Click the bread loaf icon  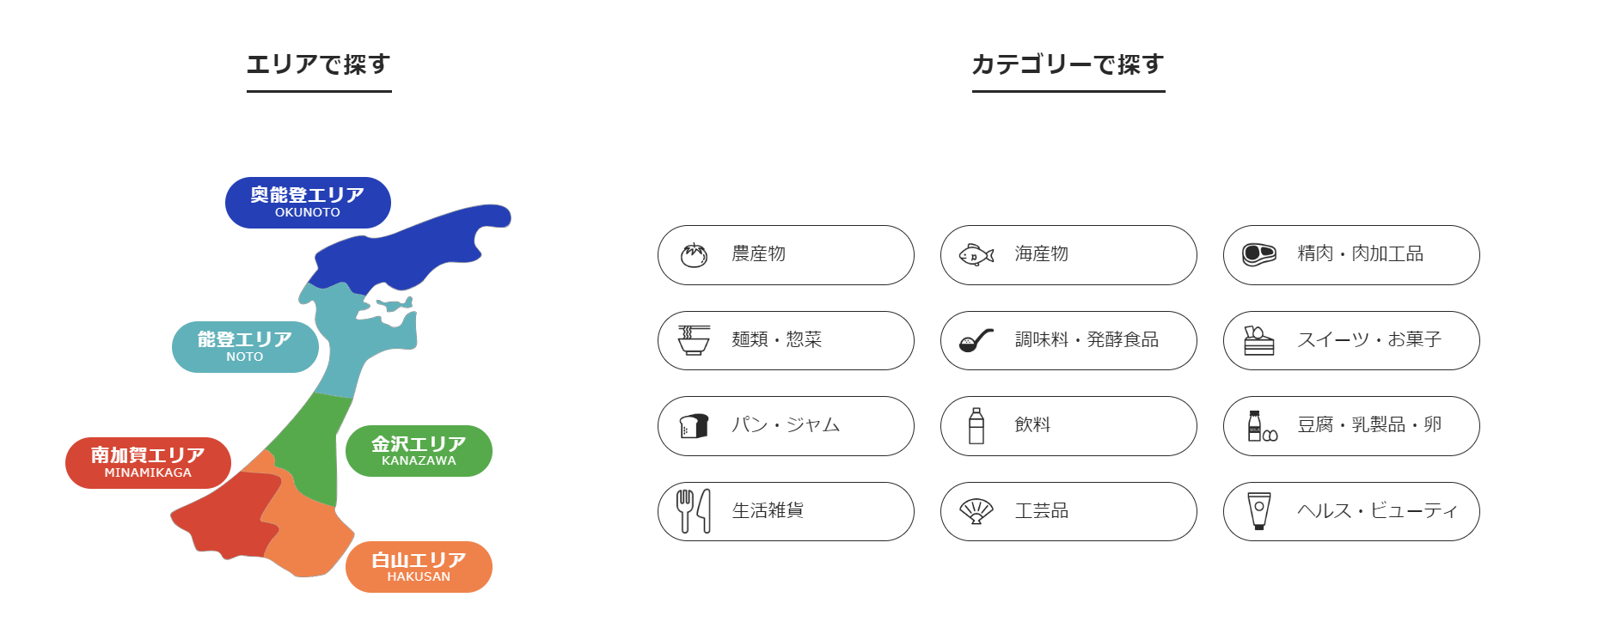(x=694, y=426)
